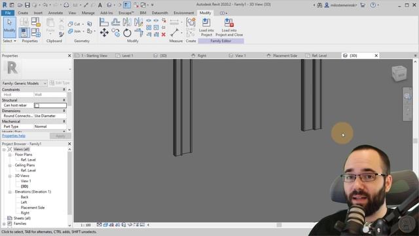Click the Save icon in quick access toolbar
Screen dimensions: 419x236
point(27,5)
